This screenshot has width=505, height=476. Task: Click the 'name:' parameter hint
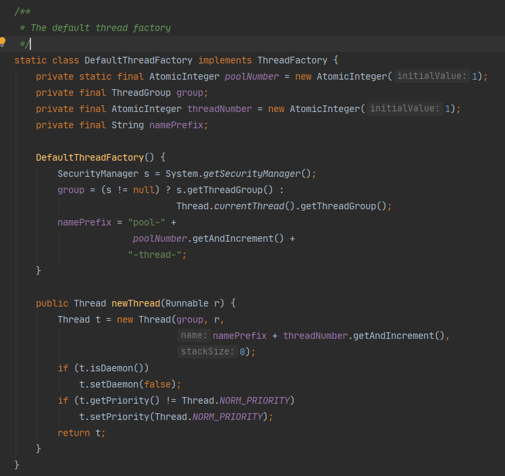pos(194,336)
